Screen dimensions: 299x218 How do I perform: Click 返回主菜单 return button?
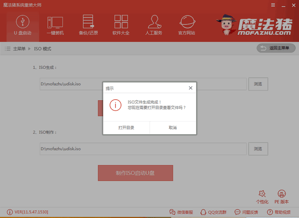click(x=276, y=48)
